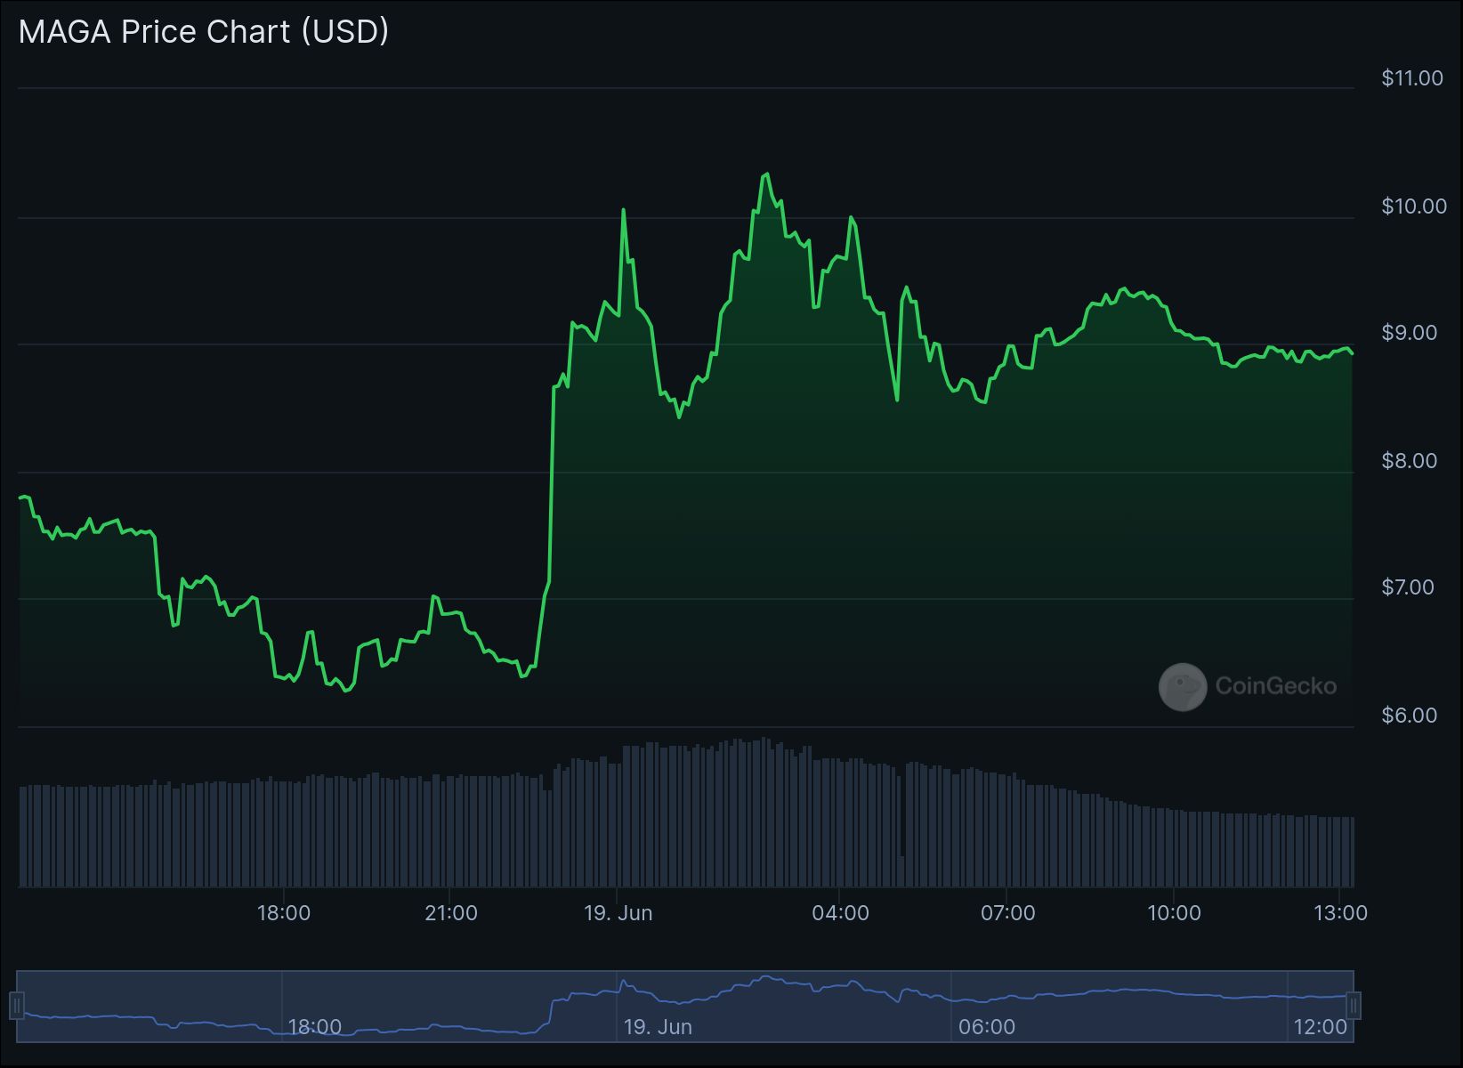Viewport: 1463px width, 1068px height.
Task: Click the 10:00 time axis label
Action: tap(1174, 913)
